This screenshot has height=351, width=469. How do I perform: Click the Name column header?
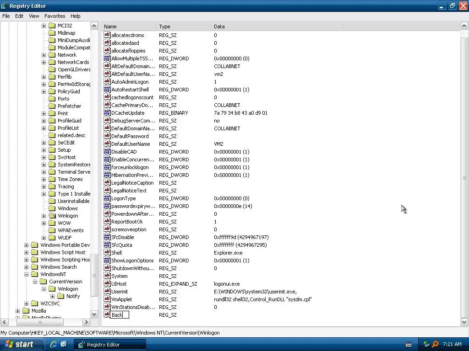(x=129, y=27)
